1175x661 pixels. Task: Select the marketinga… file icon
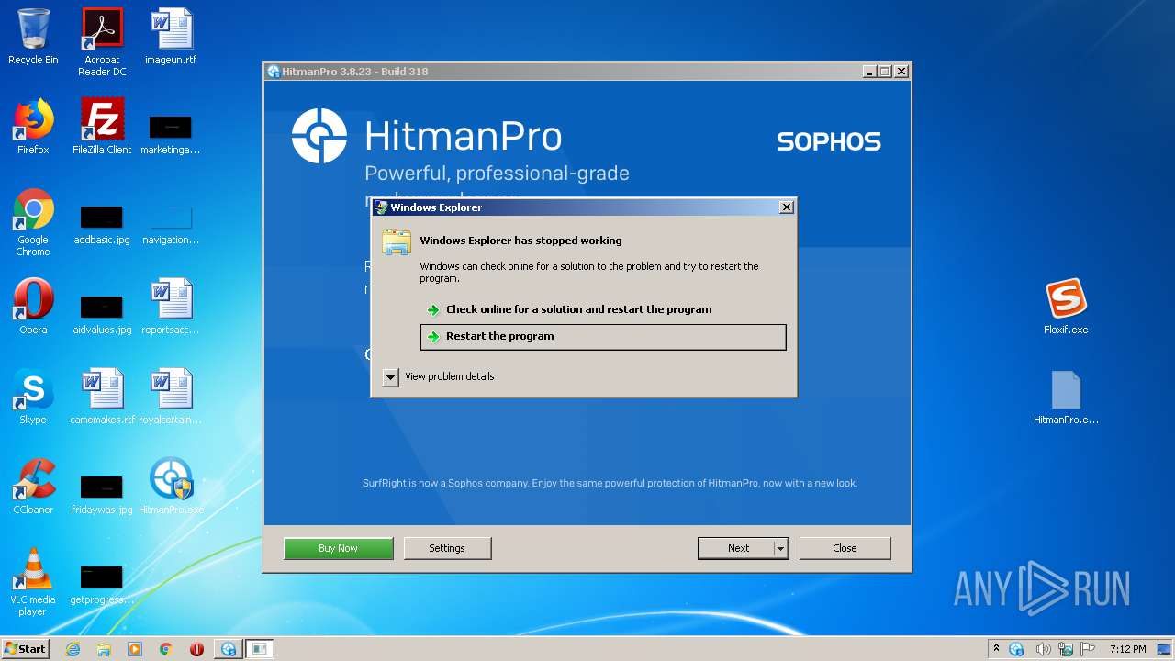click(171, 134)
